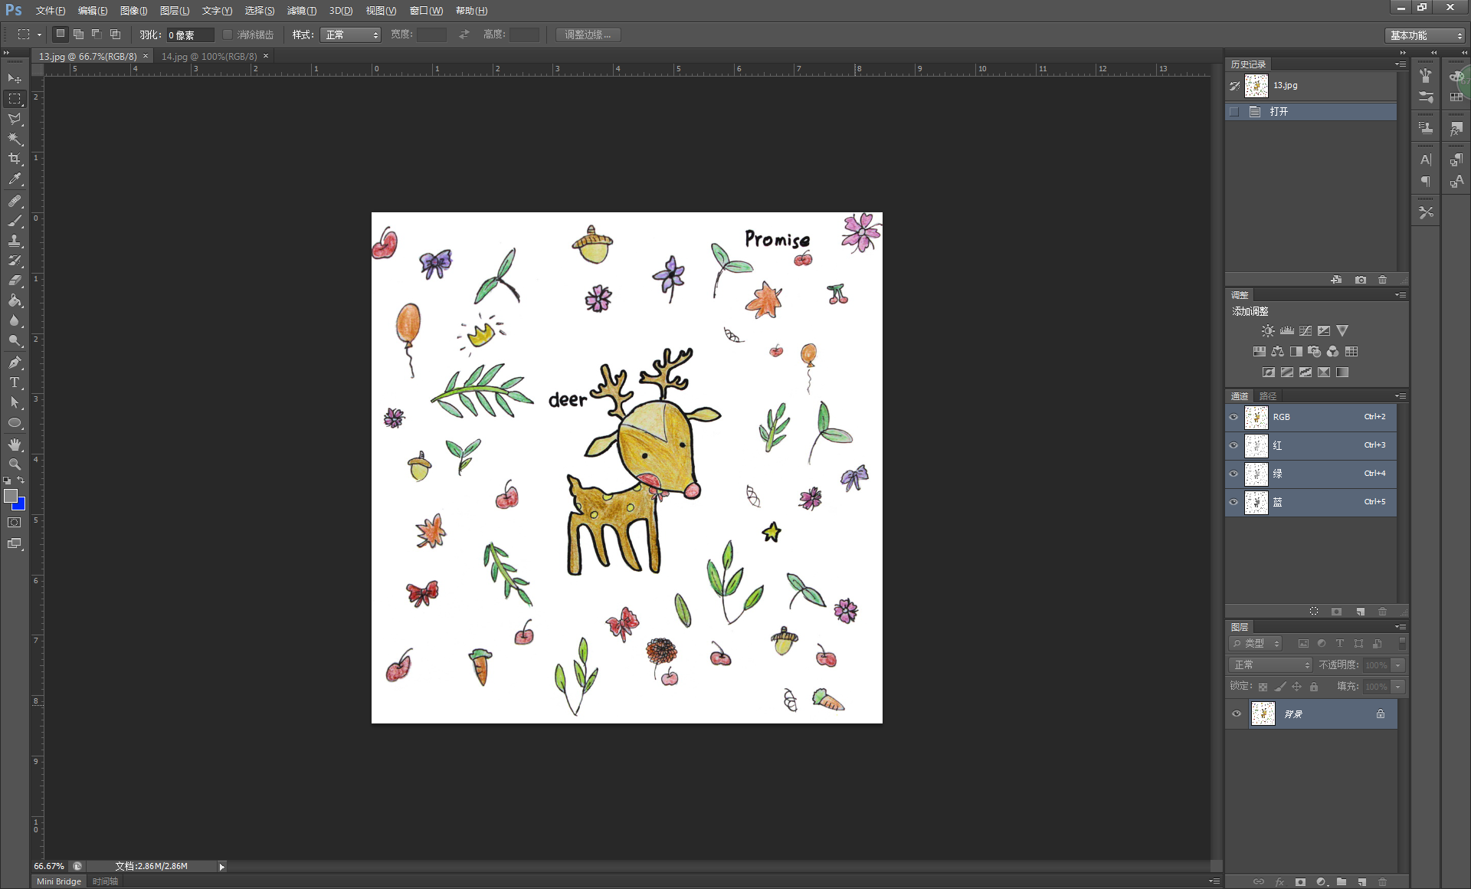Create new snapshot camera icon in History
The image size is (1471, 889).
click(1361, 280)
